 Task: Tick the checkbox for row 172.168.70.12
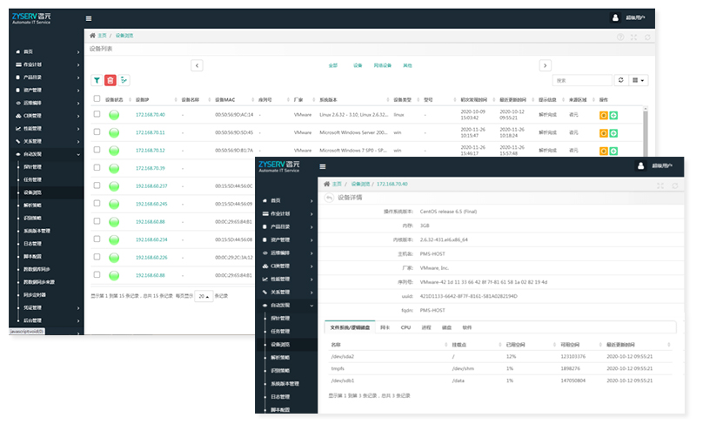point(97,149)
